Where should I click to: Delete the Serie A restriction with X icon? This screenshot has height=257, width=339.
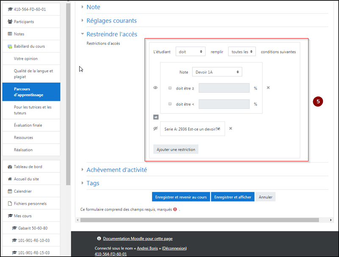pos(231,128)
